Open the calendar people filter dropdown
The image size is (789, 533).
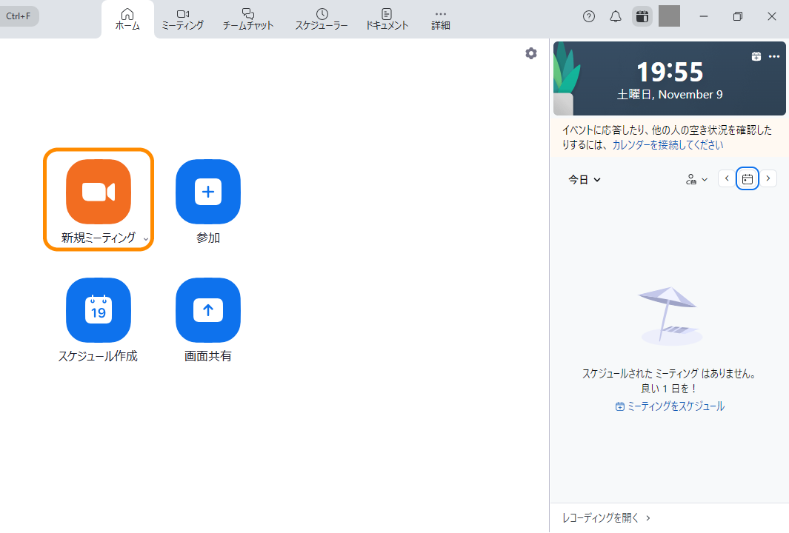point(697,179)
